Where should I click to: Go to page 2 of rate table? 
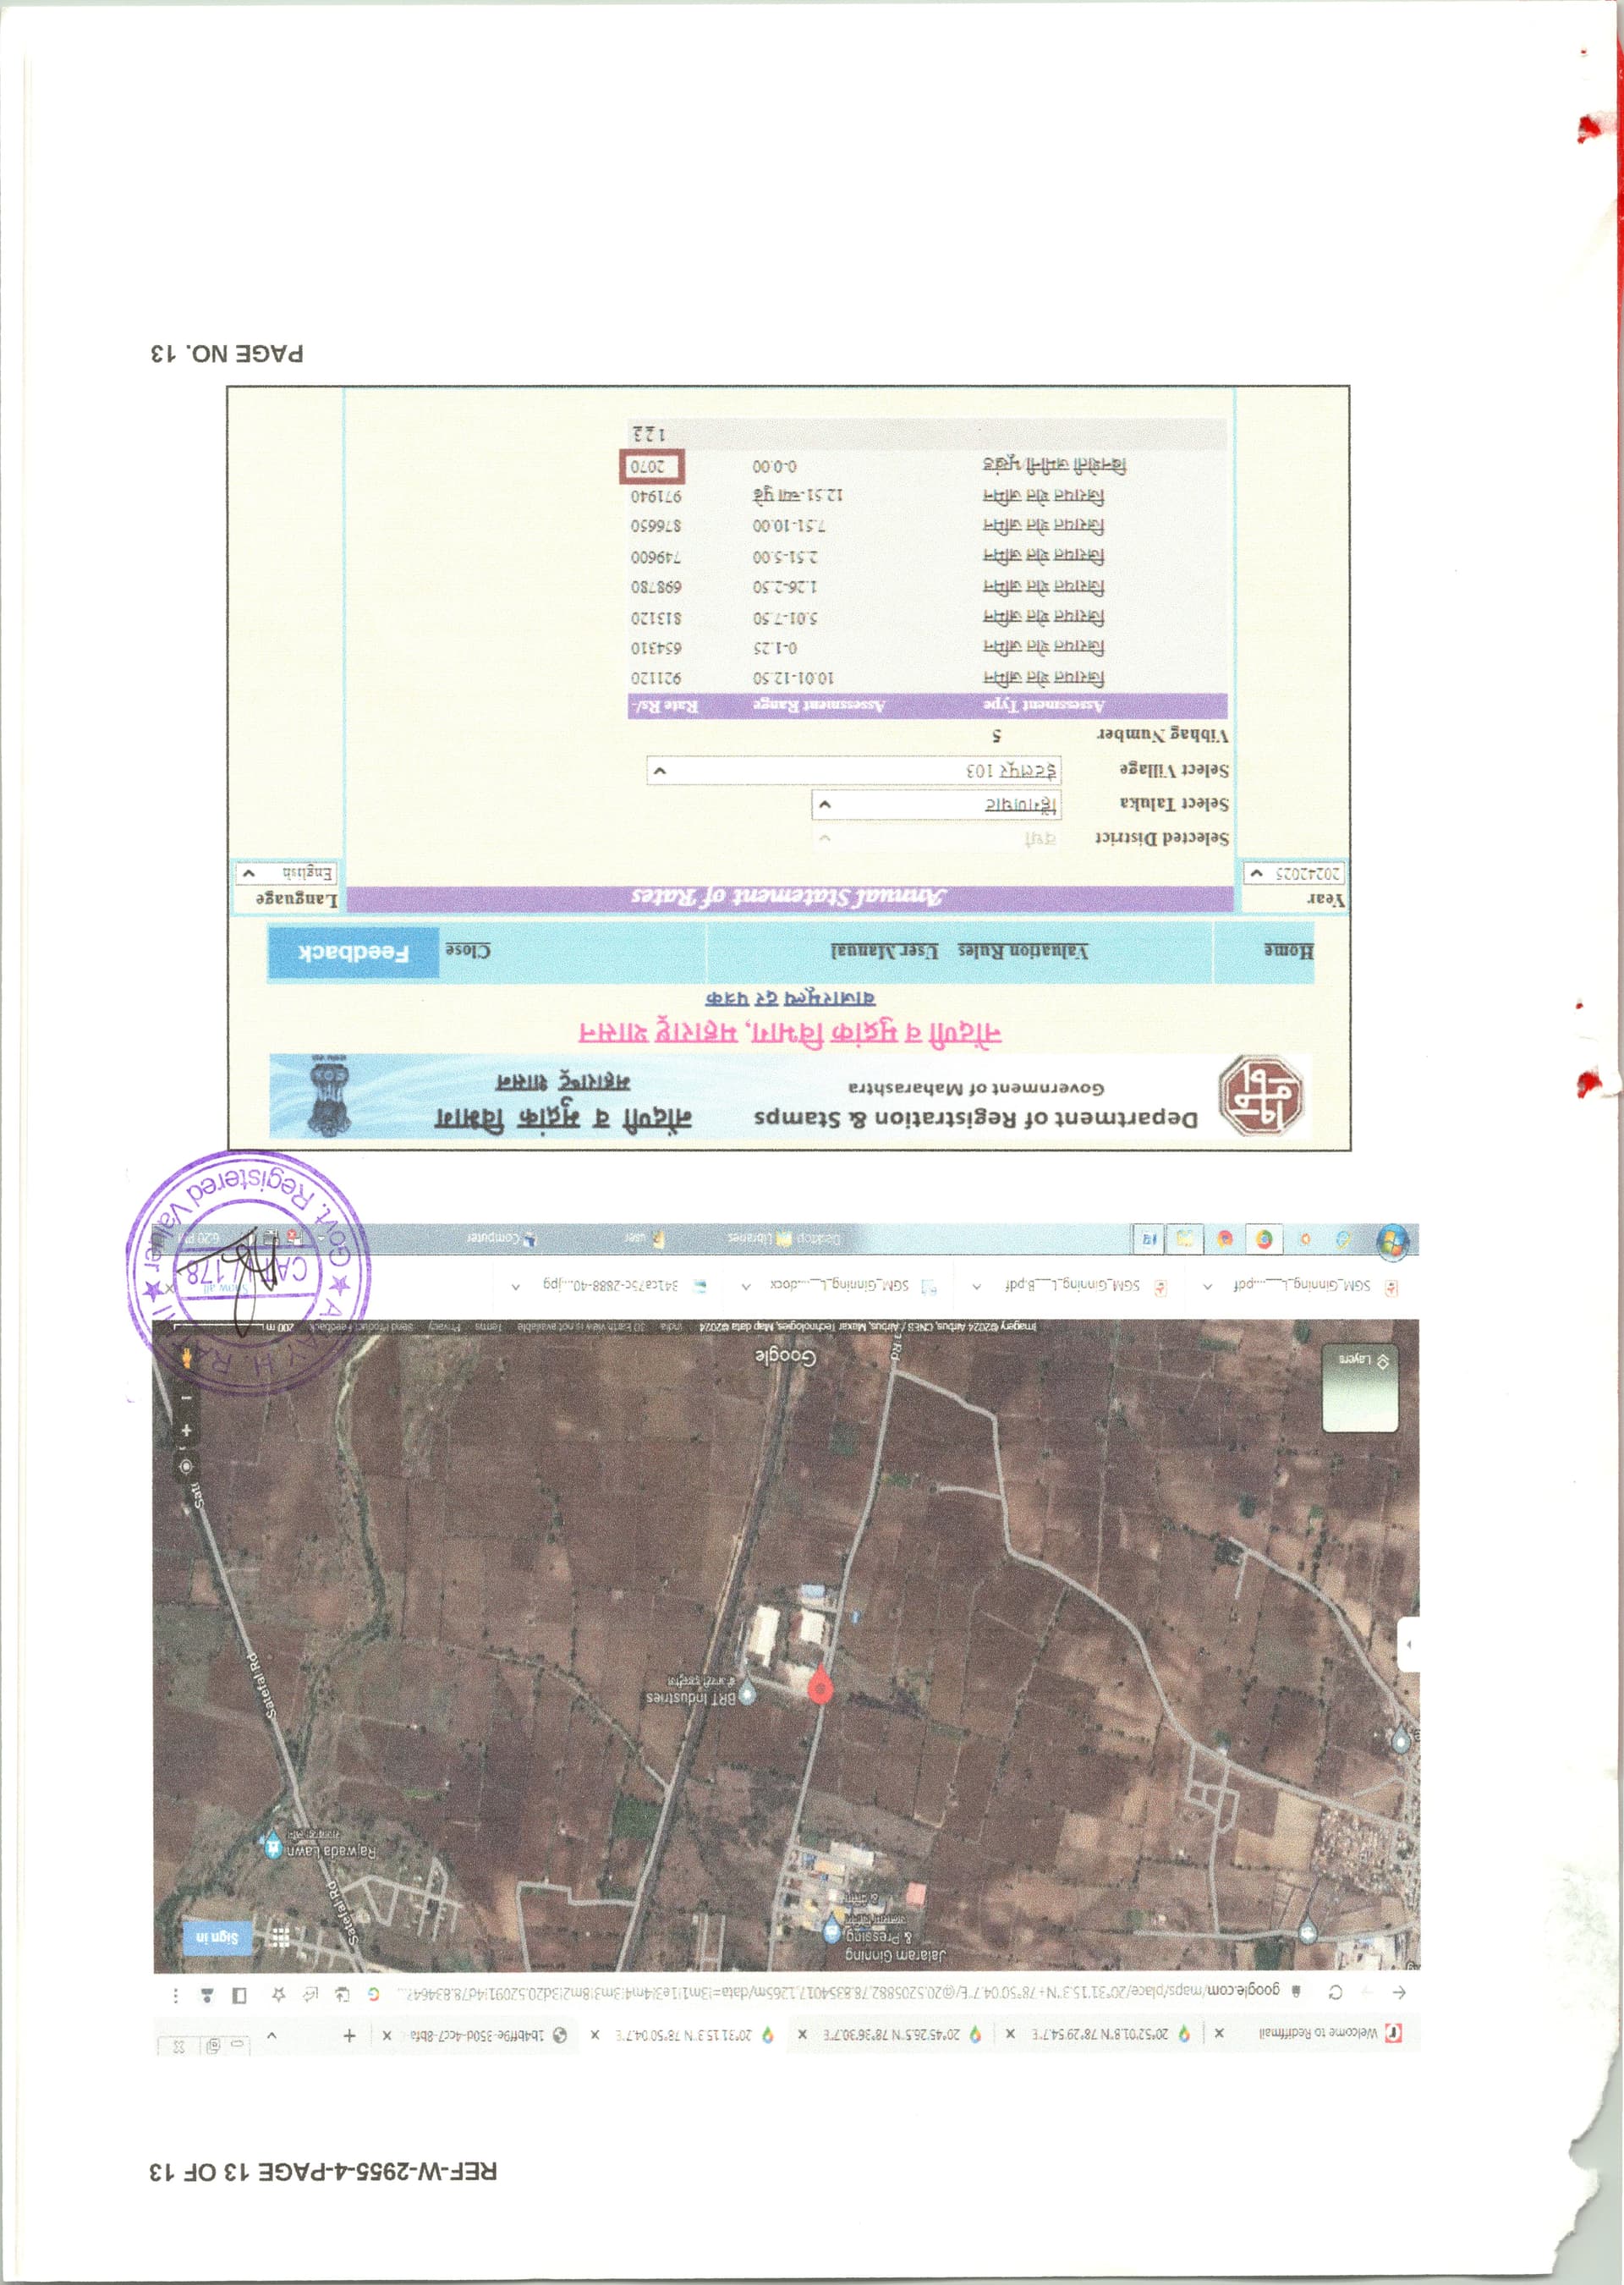tap(649, 434)
